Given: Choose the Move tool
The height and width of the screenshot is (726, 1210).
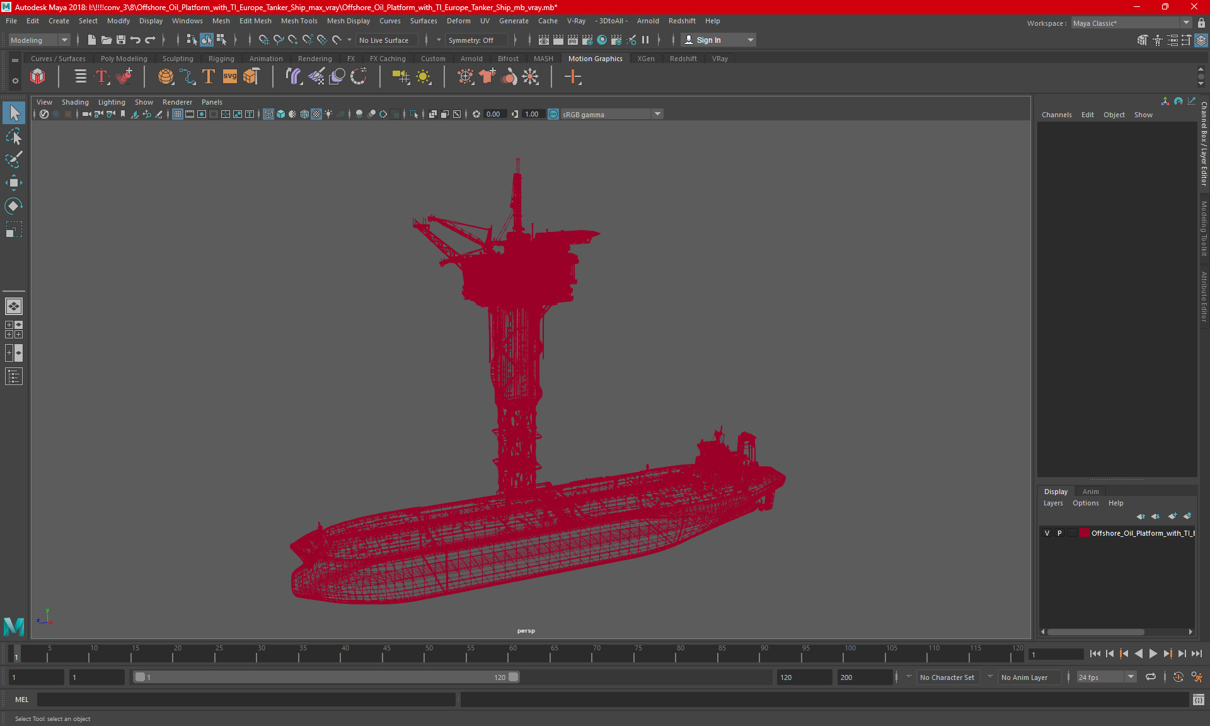Looking at the screenshot, I should 14,183.
